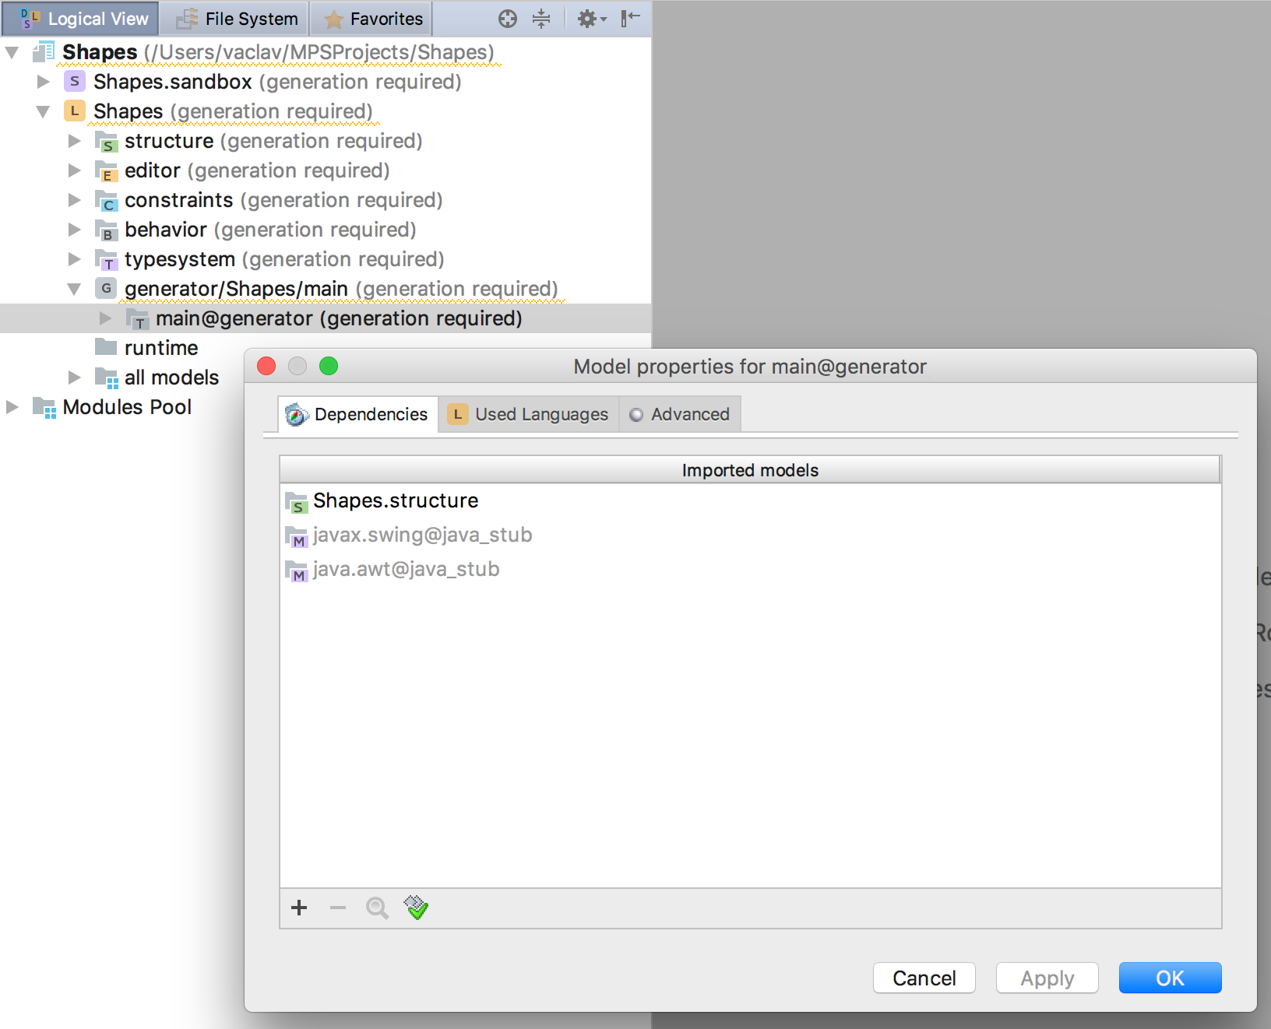
Task: Click the Cancel button
Action: point(924,978)
